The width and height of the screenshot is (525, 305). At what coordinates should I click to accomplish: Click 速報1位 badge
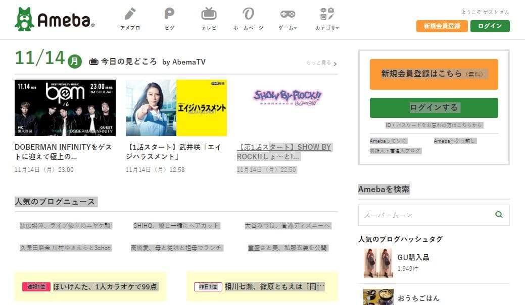point(36,287)
